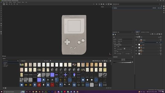
Task: Select Starter assets in the library tree
Action: pos(6,65)
